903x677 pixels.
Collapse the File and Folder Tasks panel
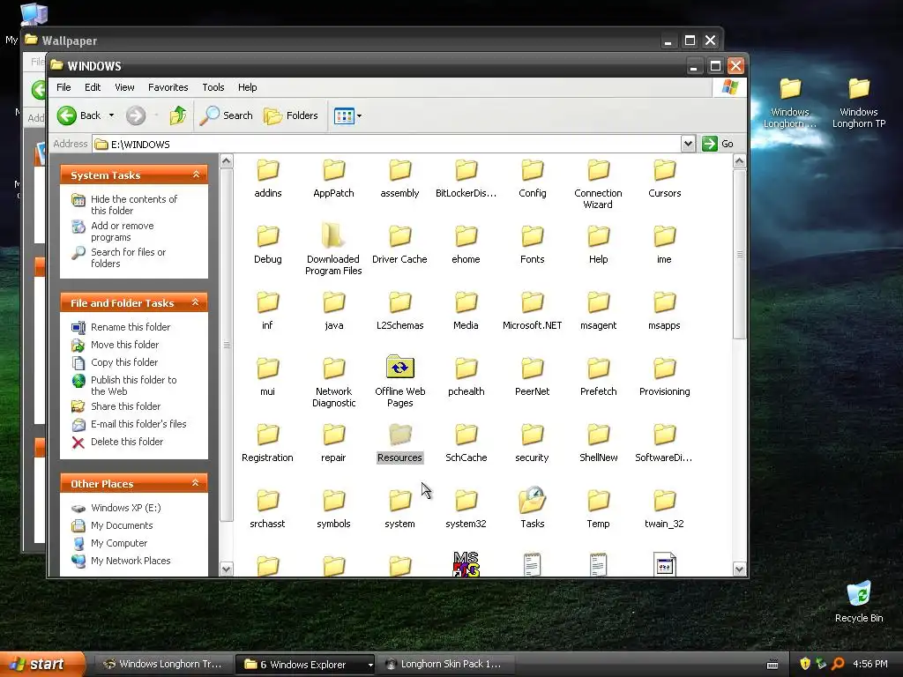coord(196,302)
